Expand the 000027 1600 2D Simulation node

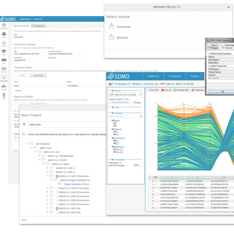point(47,188)
